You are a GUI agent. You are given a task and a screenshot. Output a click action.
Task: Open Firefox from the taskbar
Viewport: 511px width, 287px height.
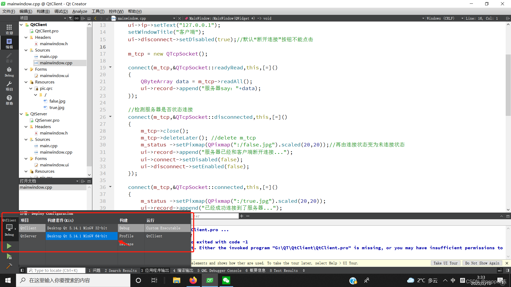(193, 280)
